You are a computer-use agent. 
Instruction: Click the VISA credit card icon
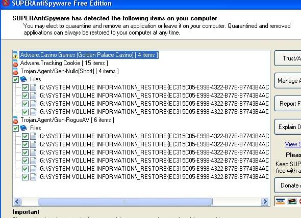tap(280, 201)
